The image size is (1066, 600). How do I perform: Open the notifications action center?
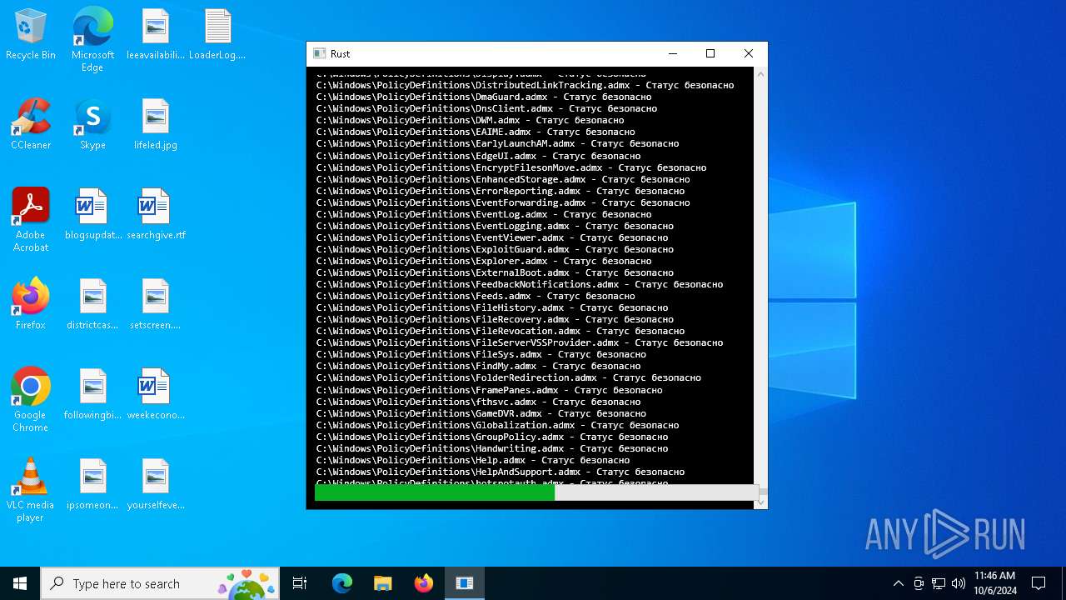point(1039,583)
